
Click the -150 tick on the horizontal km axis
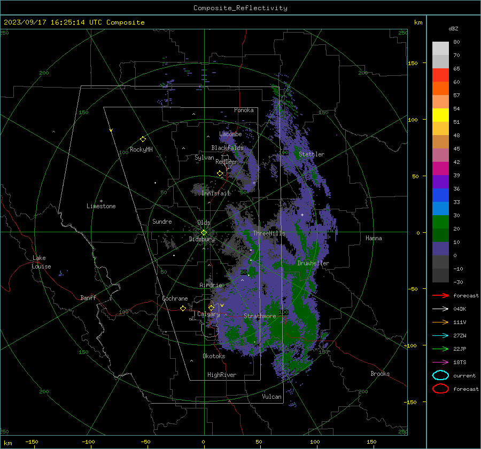[32, 442]
